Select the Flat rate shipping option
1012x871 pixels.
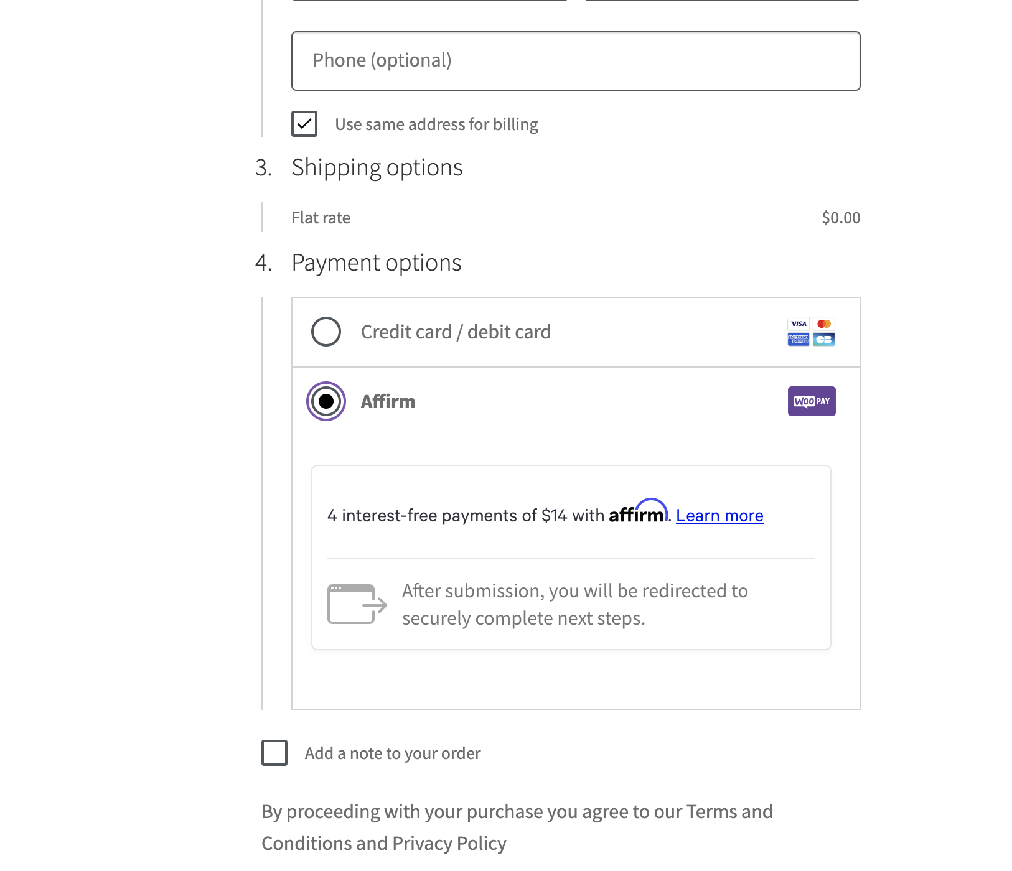[x=321, y=218]
